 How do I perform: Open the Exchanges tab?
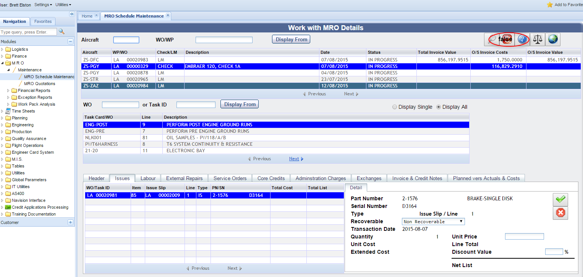pyautogui.click(x=369, y=178)
